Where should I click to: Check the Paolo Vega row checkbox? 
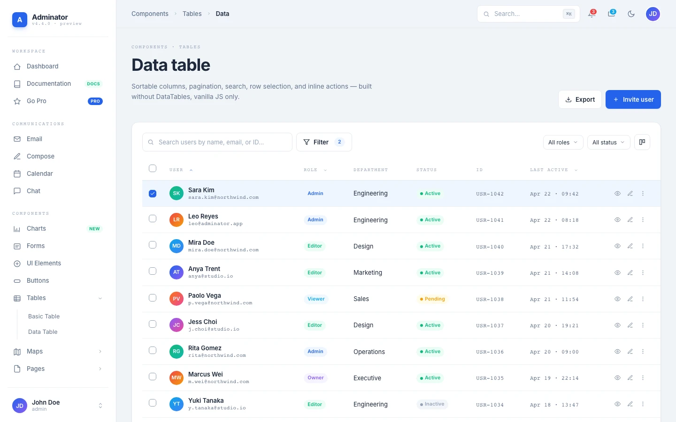tap(153, 298)
